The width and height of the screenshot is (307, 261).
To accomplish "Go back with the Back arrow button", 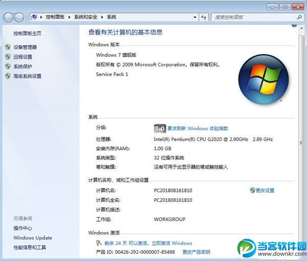I will coord(8,17).
